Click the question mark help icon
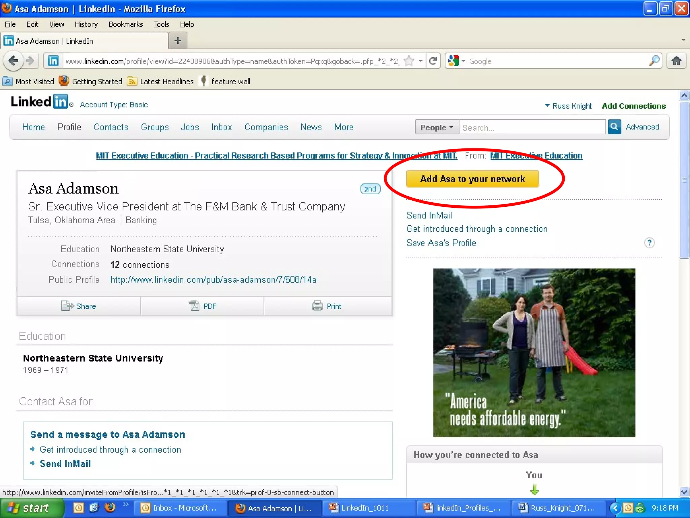 [649, 243]
